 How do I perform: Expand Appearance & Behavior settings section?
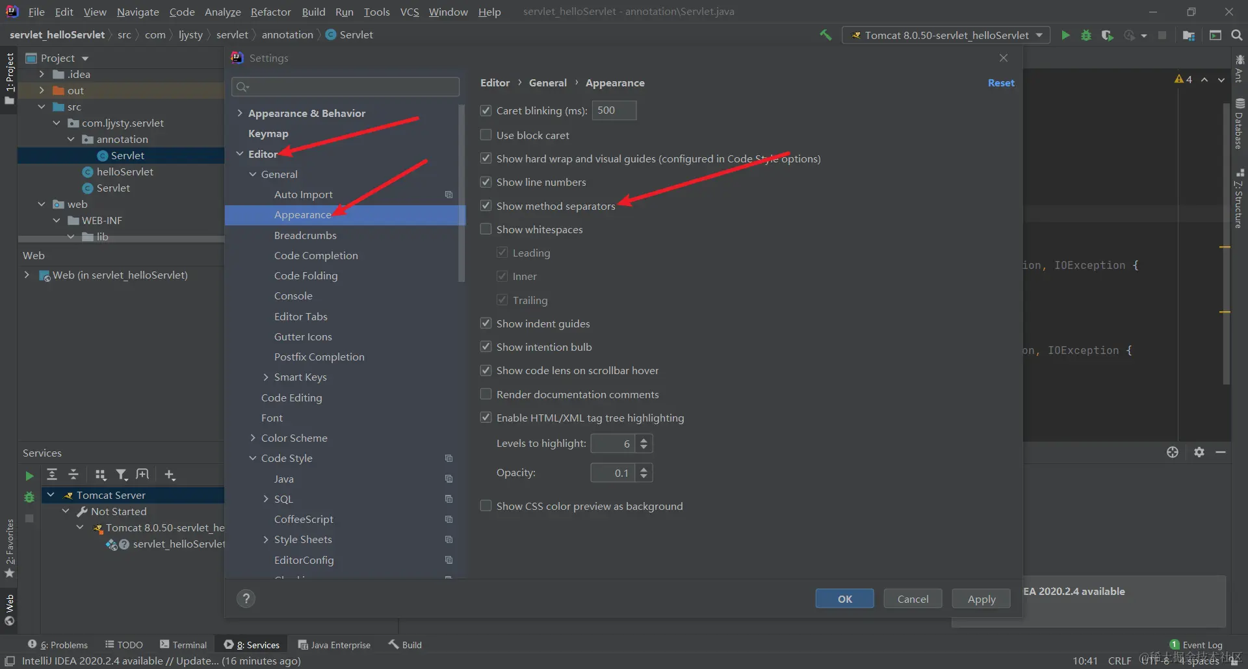coord(240,113)
